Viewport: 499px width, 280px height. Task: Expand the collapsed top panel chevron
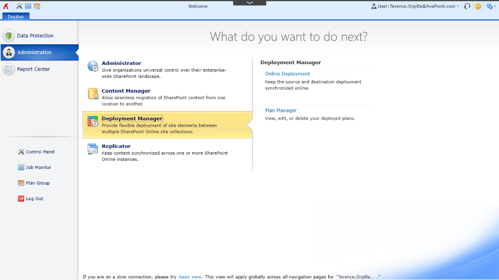(250, 2)
